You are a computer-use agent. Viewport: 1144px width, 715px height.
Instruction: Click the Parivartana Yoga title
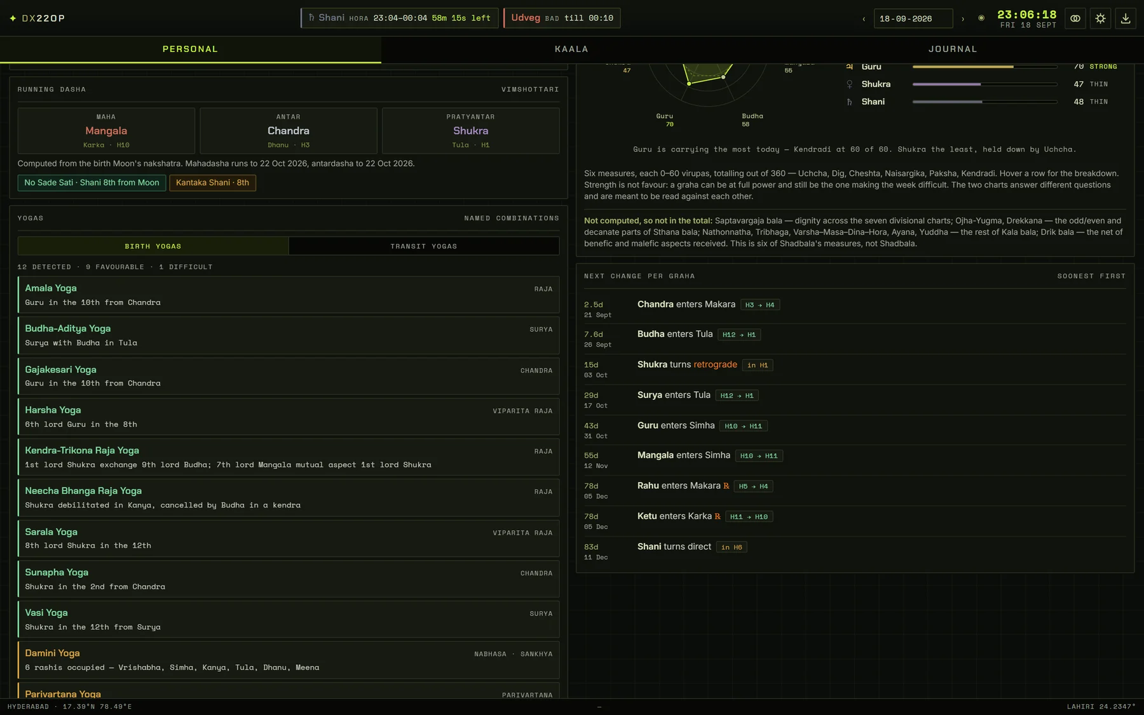coord(63,694)
